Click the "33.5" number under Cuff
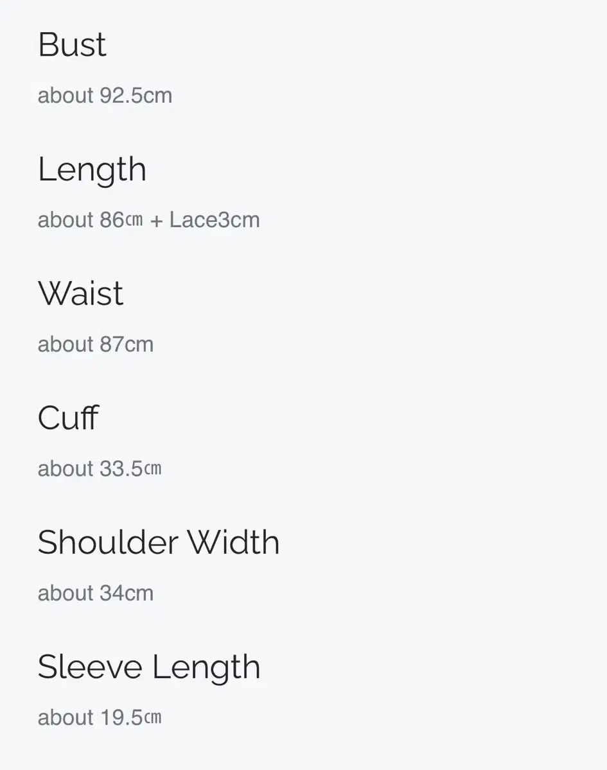This screenshot has width=607, height=770. pos(121,469)
